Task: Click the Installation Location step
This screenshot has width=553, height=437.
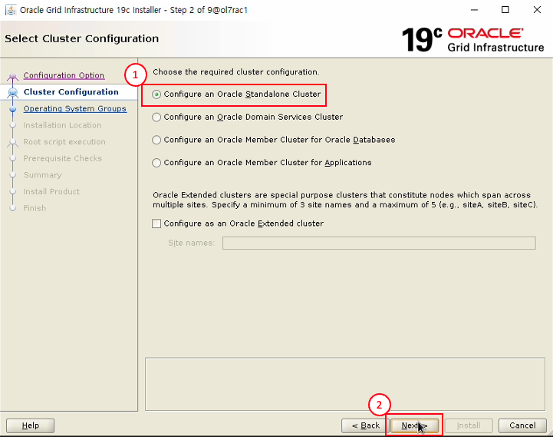Action: pos(62,125)
